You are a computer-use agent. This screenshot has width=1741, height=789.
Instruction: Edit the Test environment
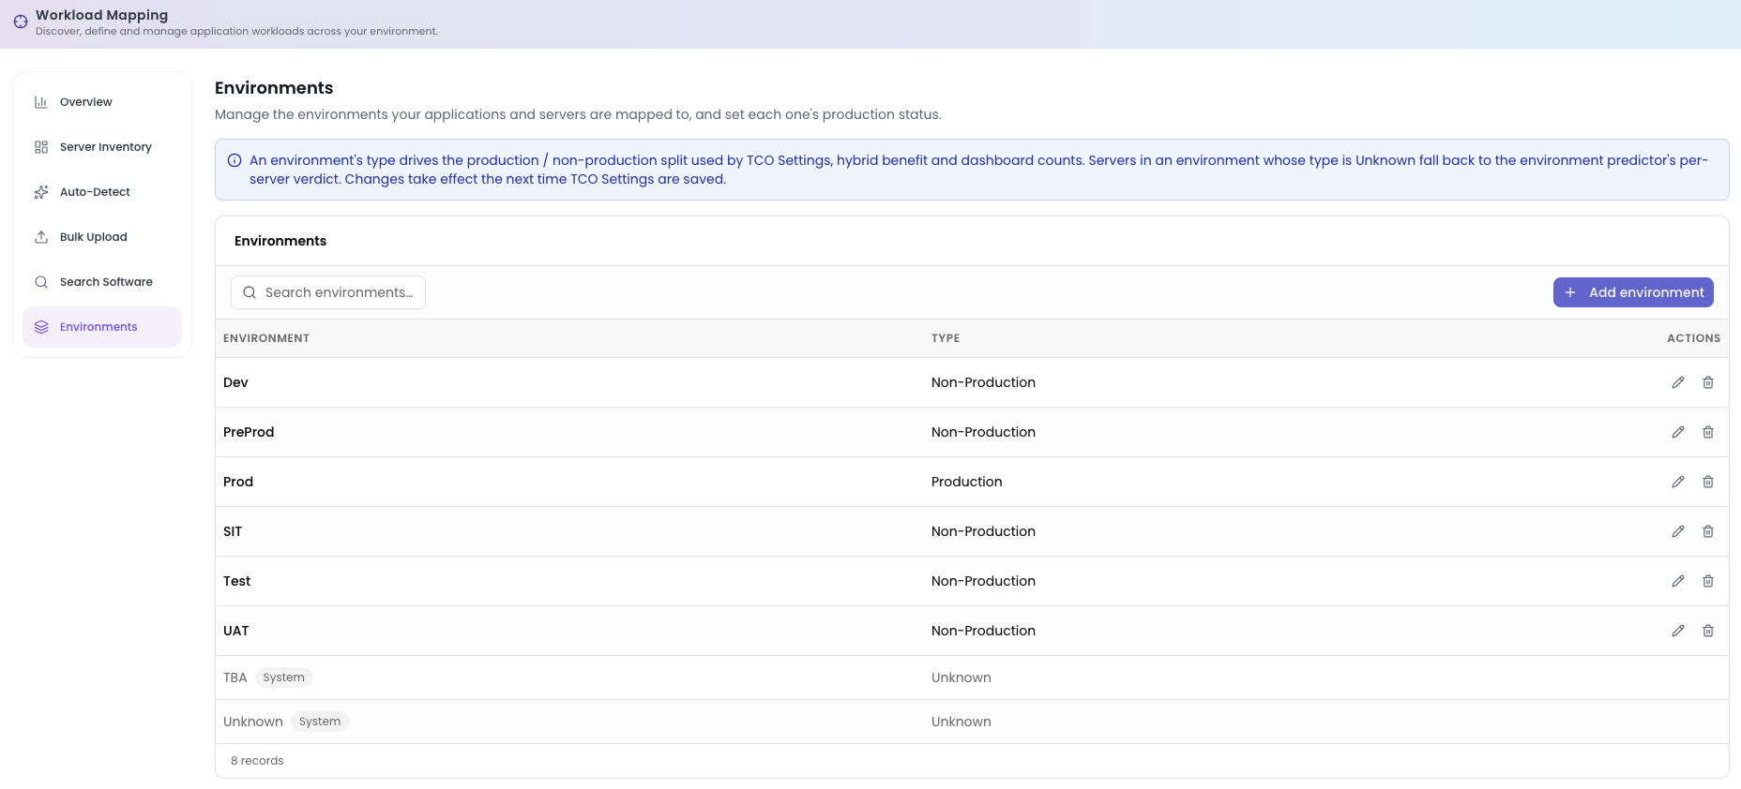1678,581
